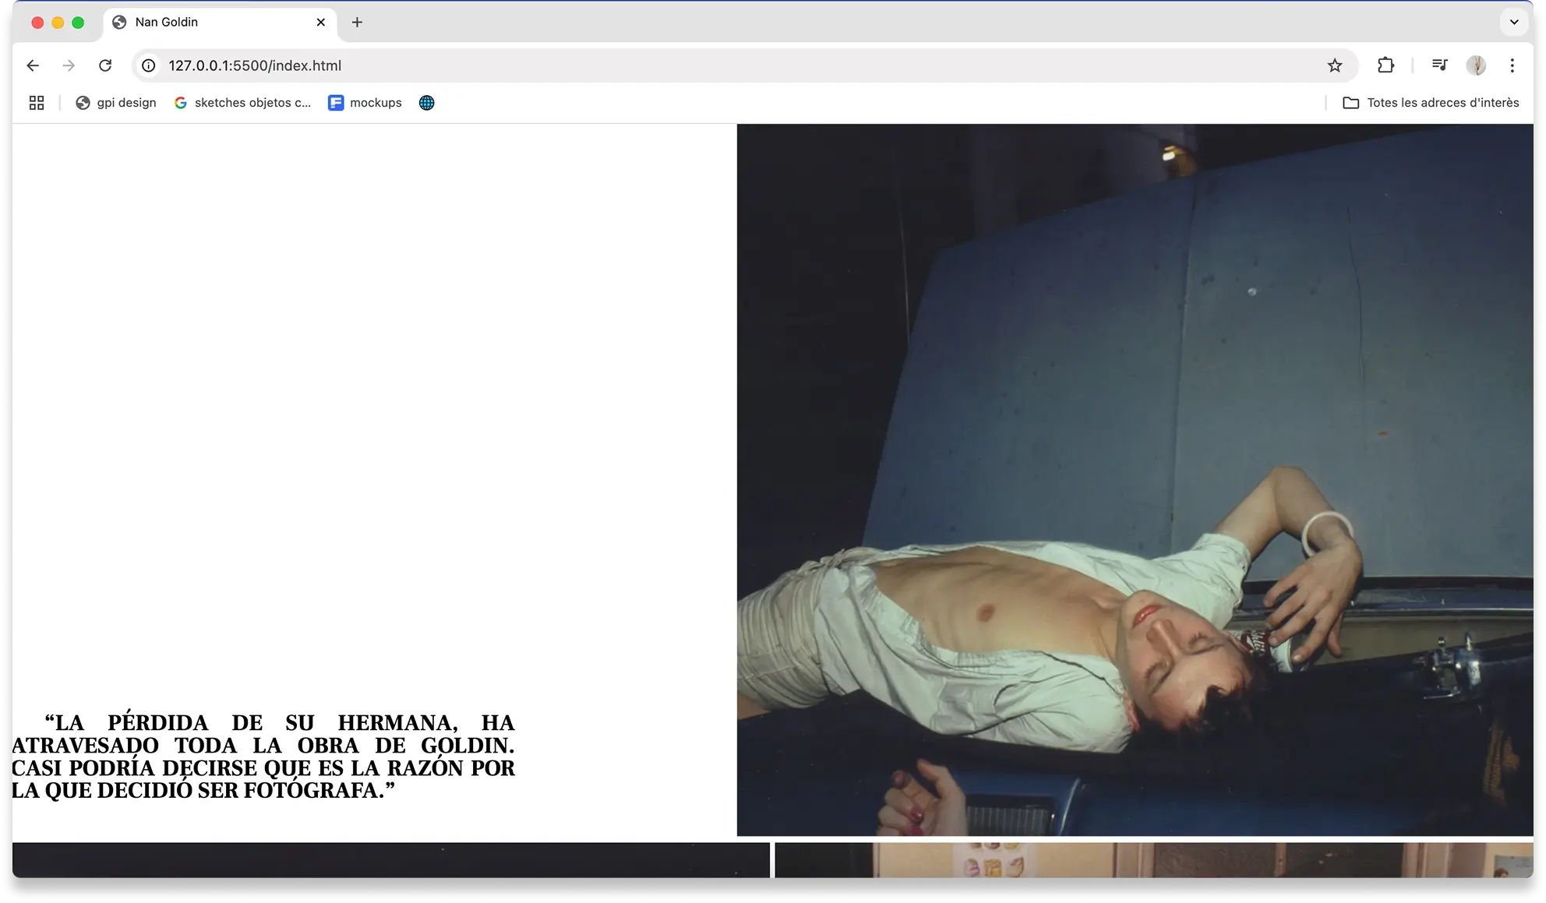Open the Extensions puzzle icon

[x=1385, y=65]
